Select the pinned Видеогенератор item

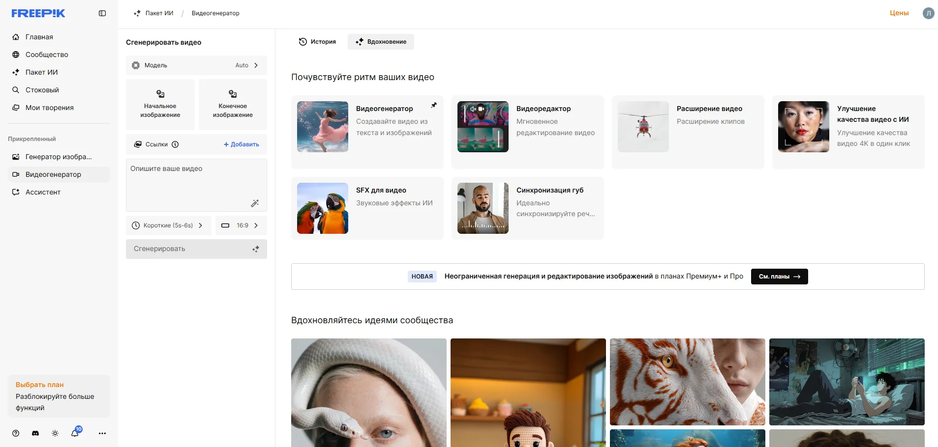coord(59,174)
